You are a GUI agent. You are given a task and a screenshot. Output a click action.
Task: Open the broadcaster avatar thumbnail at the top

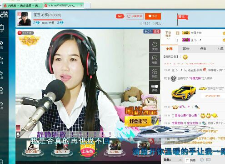[24, 19]
